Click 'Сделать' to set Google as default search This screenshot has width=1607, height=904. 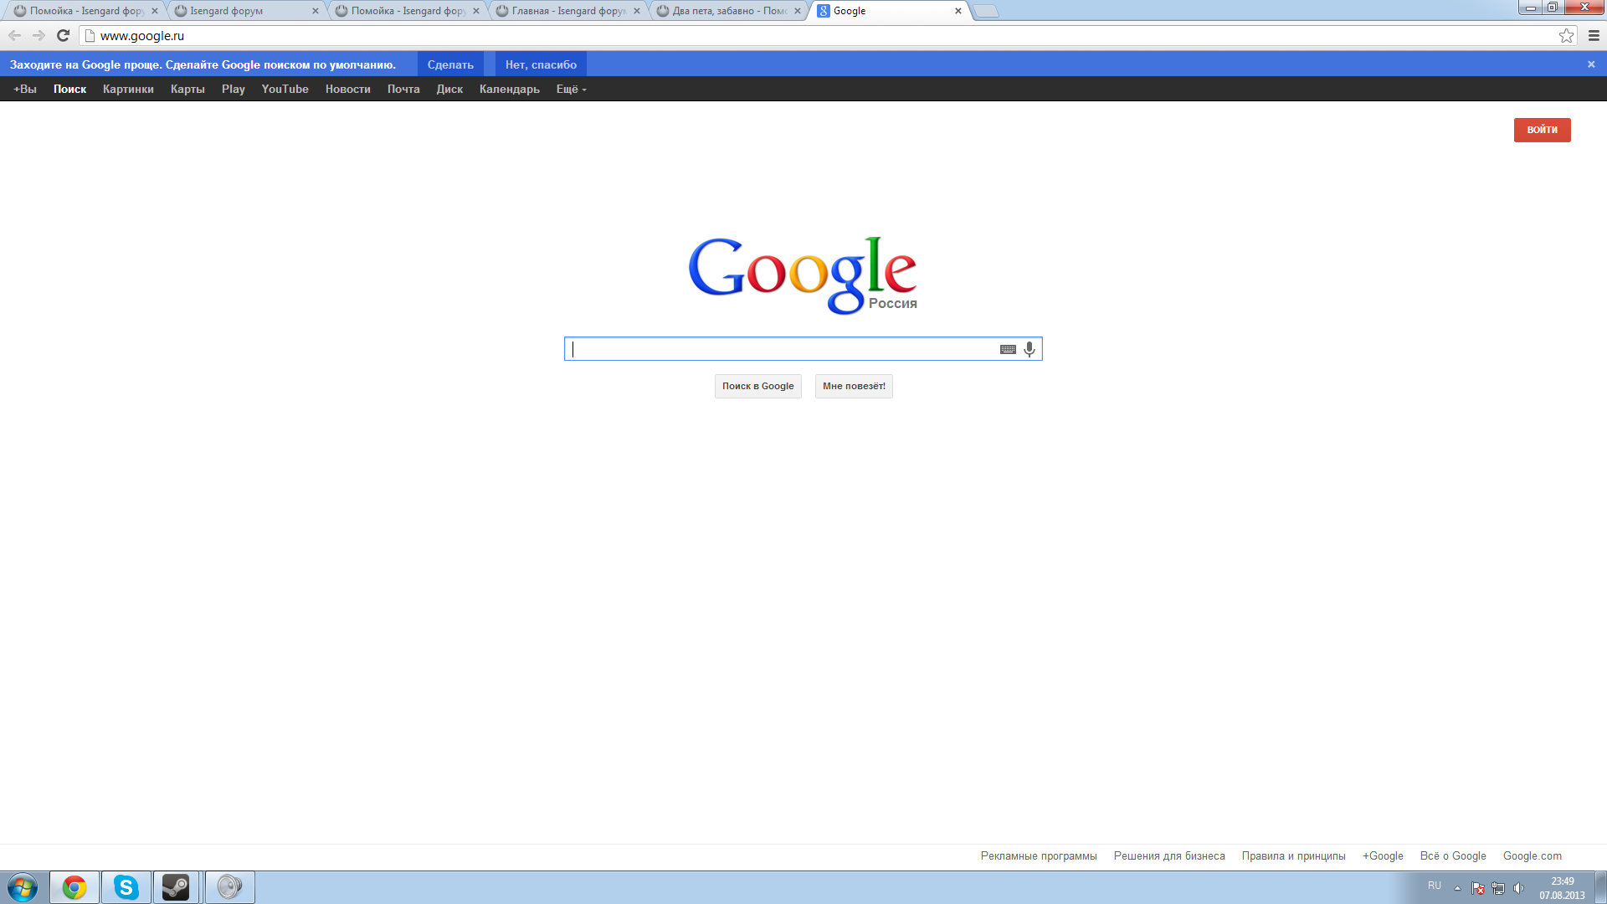(450, 63)
